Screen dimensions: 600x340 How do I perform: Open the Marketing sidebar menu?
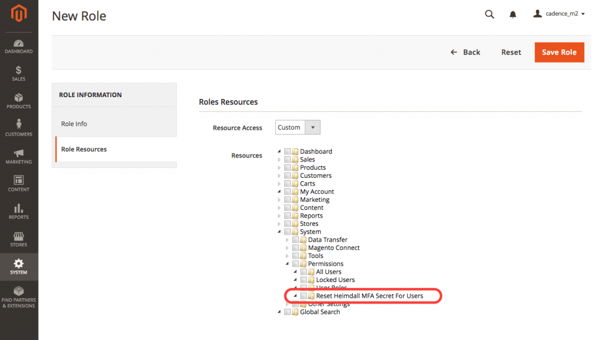[x=19, y=156]
